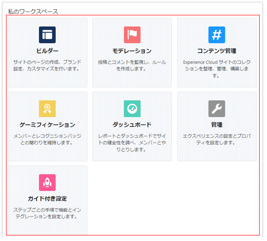267x241 pixels.
Task: Open the Dashboard gauge icon
Action: tap(132, 109)
